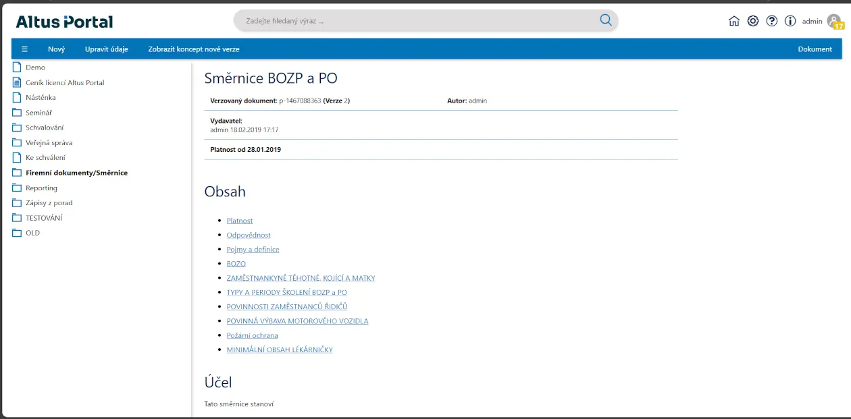851x419 pixels.
Task: Expand the Reporting folder
Action: 41,188
